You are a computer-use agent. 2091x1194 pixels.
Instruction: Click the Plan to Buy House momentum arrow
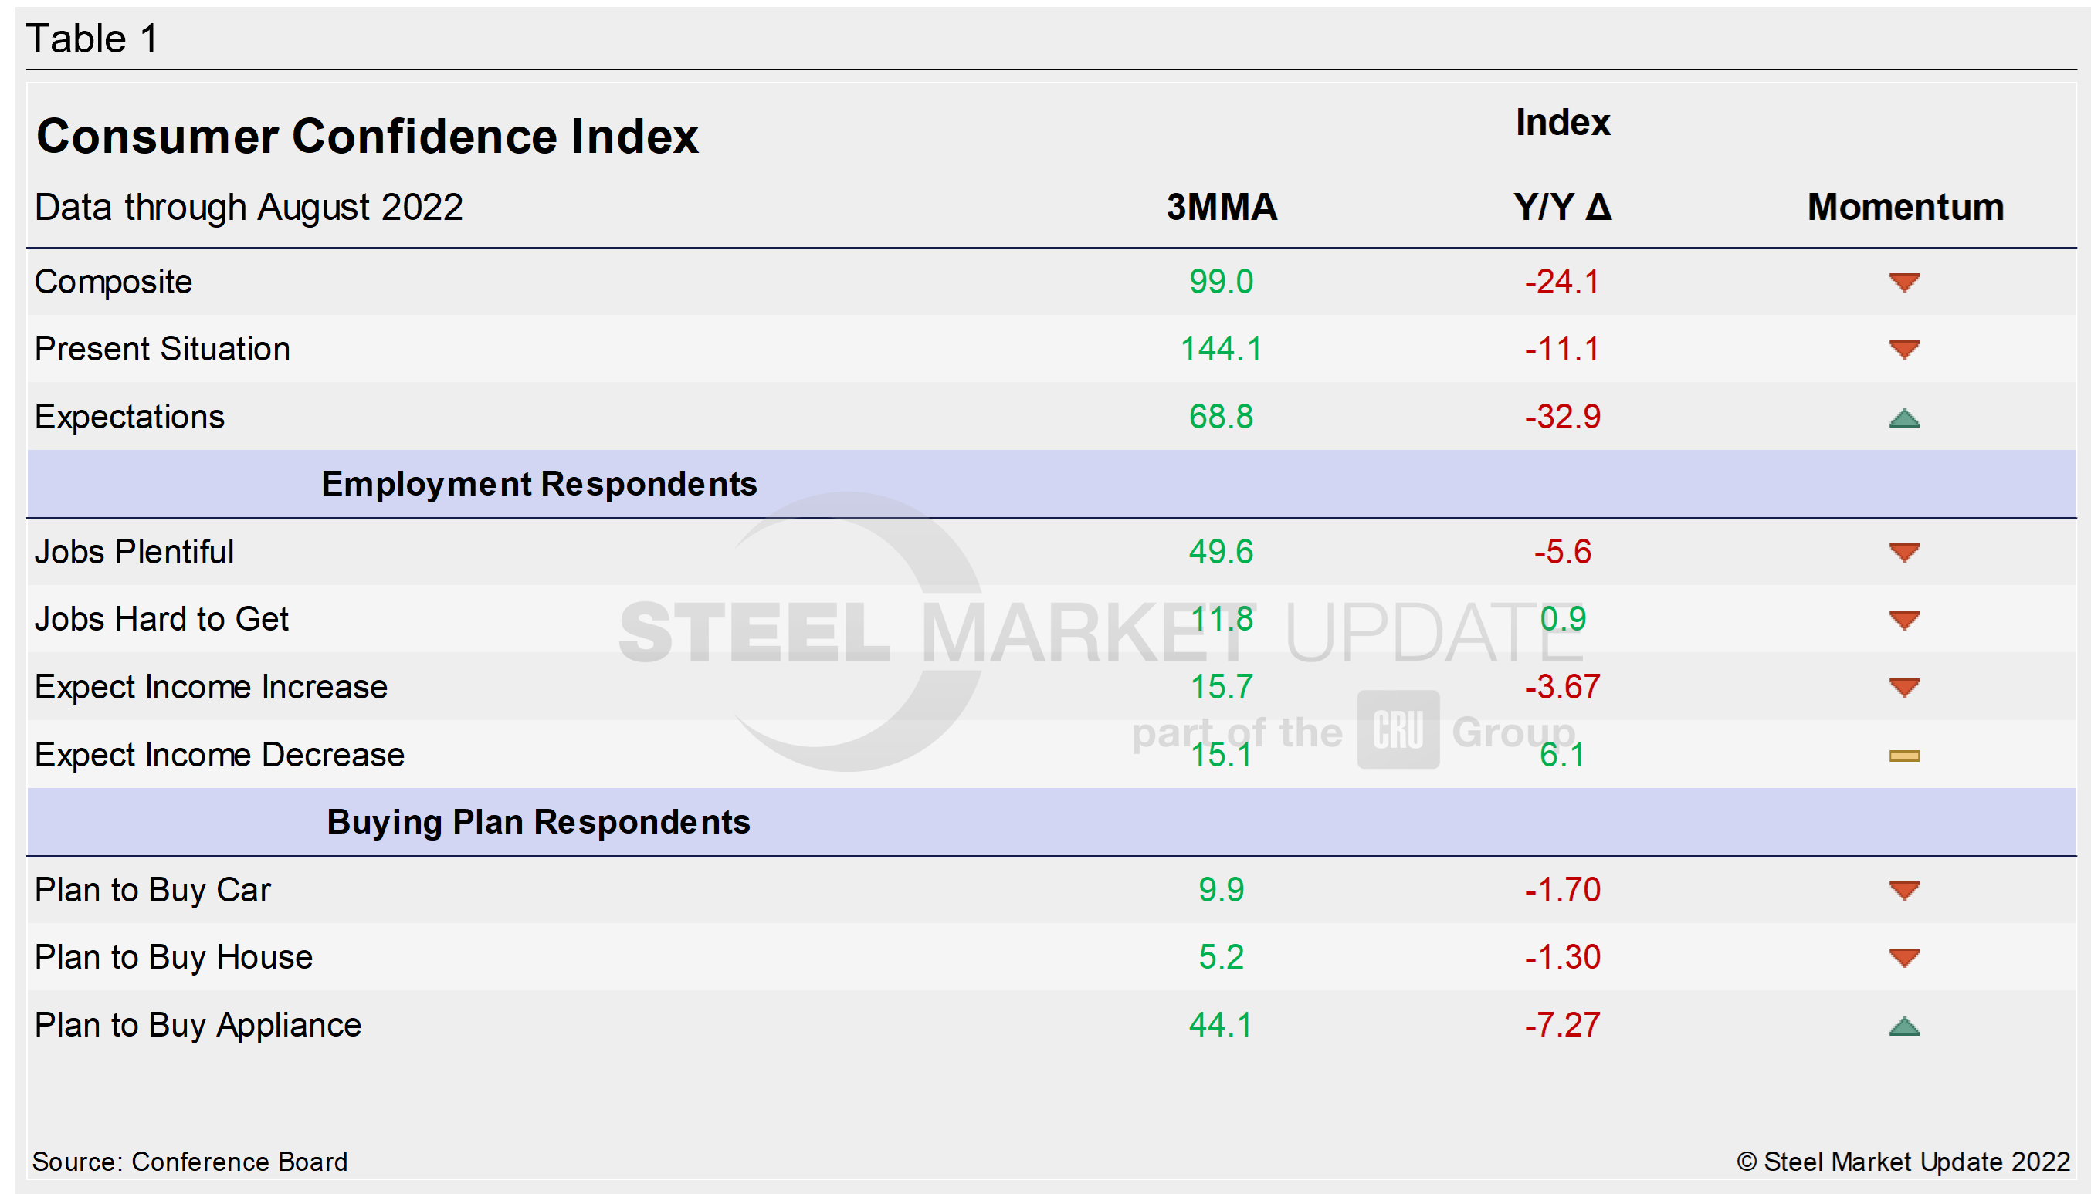coord(1904,957)
